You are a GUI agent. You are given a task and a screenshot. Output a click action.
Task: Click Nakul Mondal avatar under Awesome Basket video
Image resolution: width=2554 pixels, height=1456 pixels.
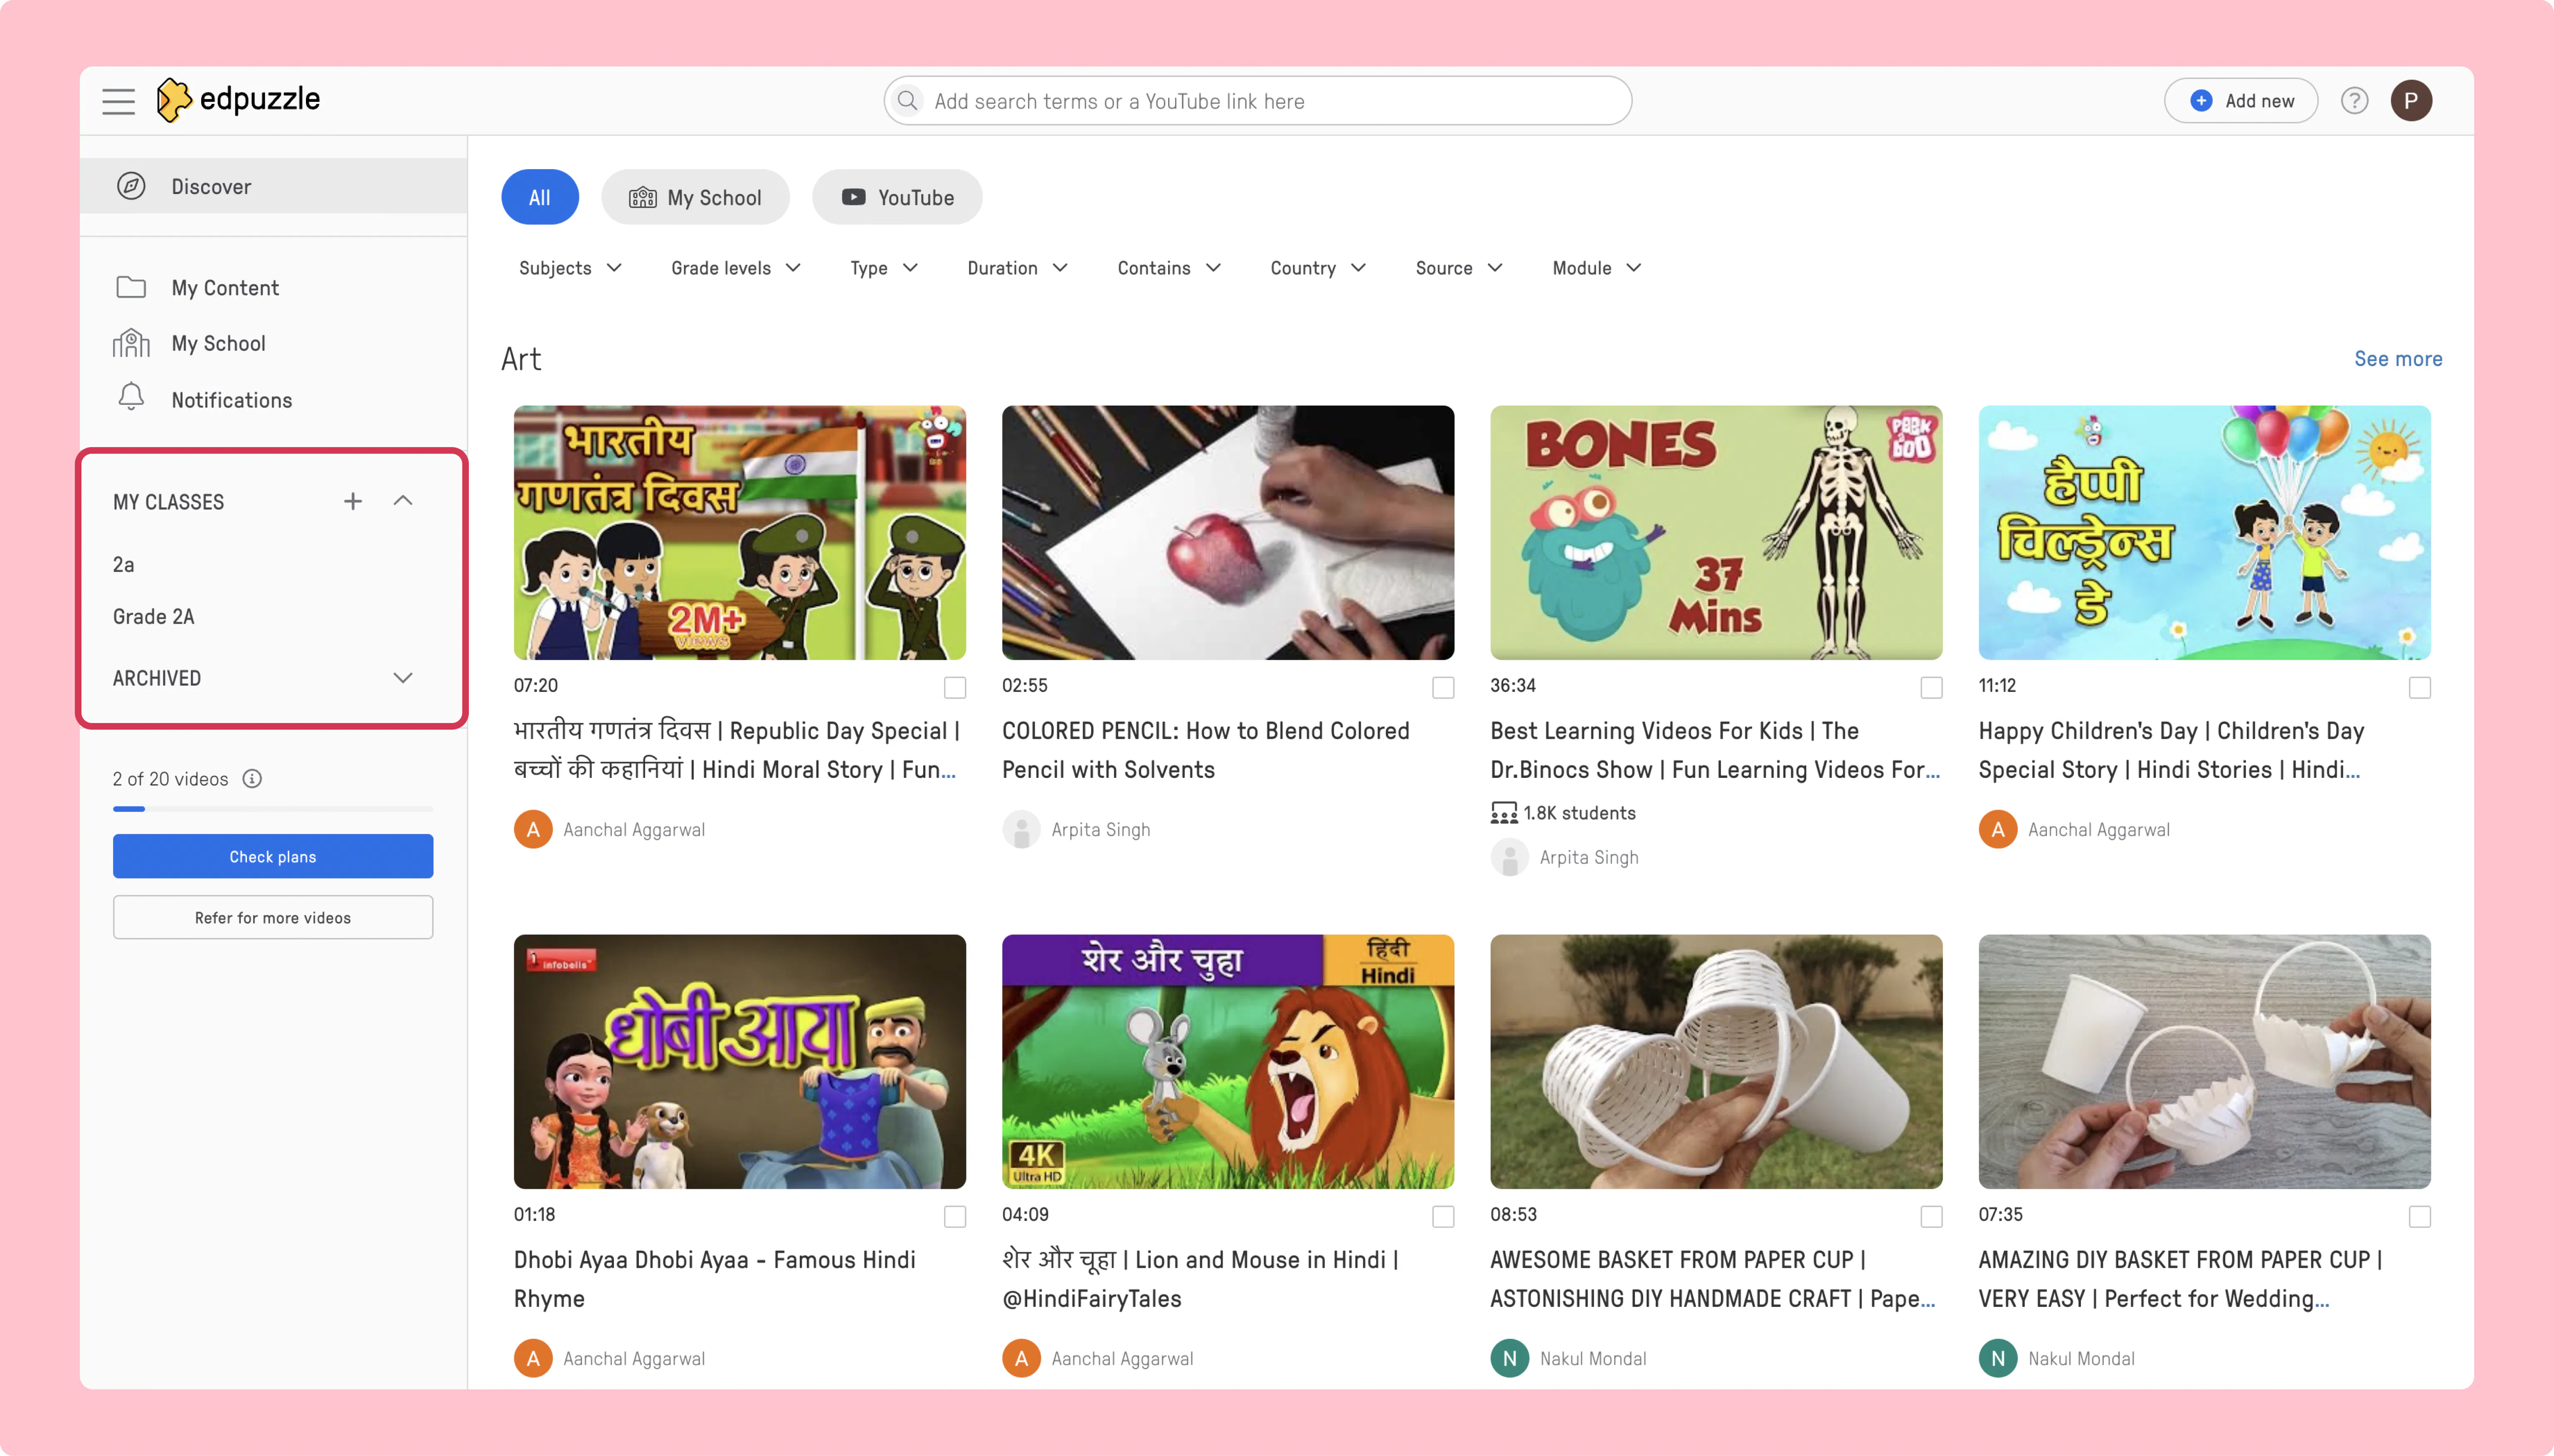[1510, 1358]
